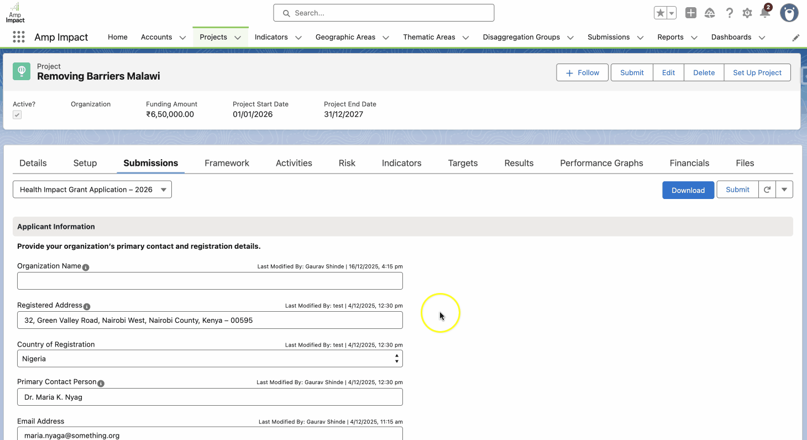Toggle the Active? checkbox
807x440 pixels.
[17, 114]
